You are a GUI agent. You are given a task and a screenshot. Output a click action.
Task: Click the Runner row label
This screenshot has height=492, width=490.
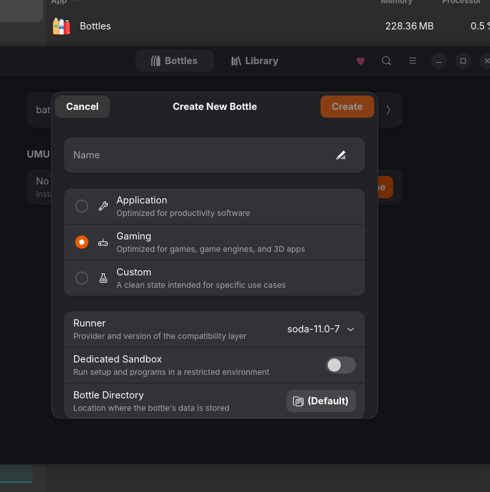click(x=90, y=323)
